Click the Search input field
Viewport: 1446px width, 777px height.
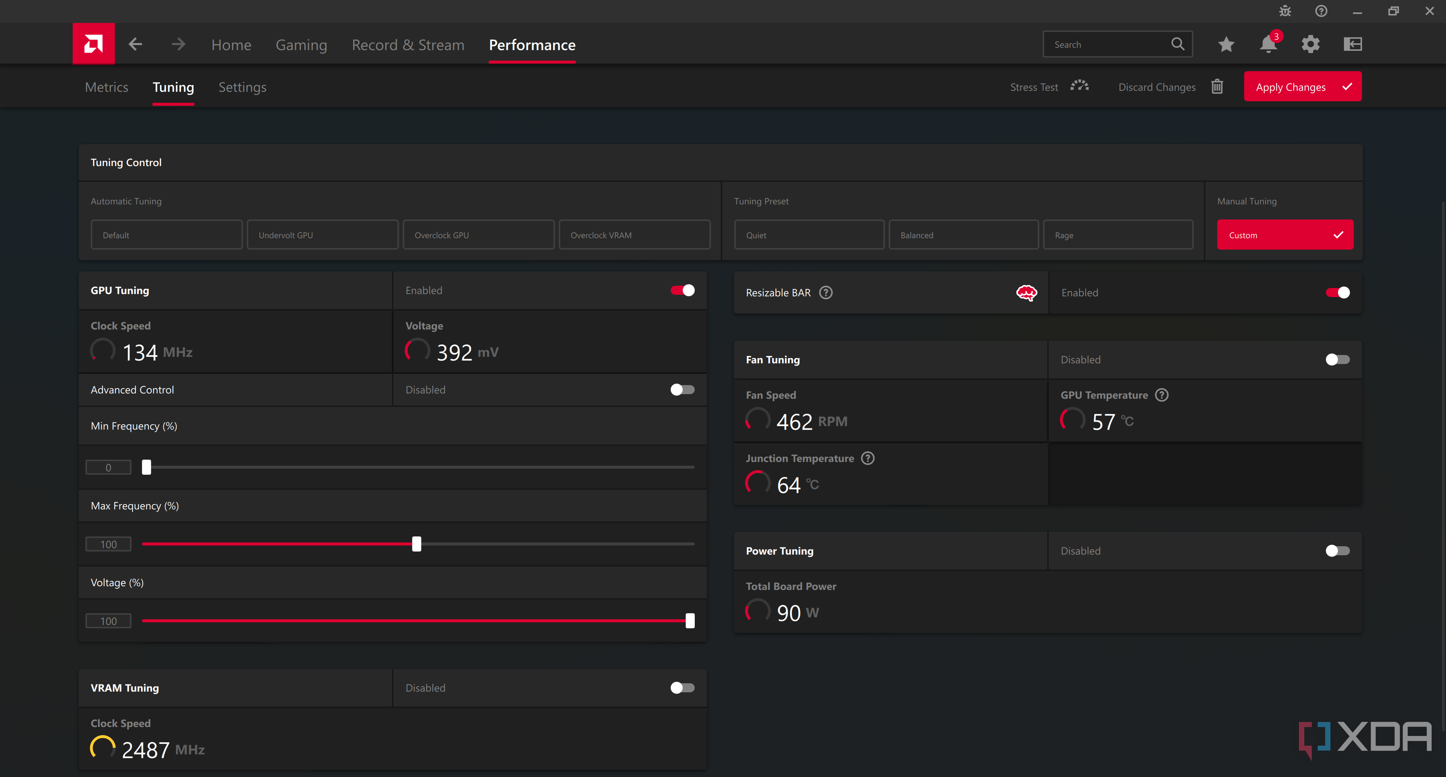coord(1117,44)
